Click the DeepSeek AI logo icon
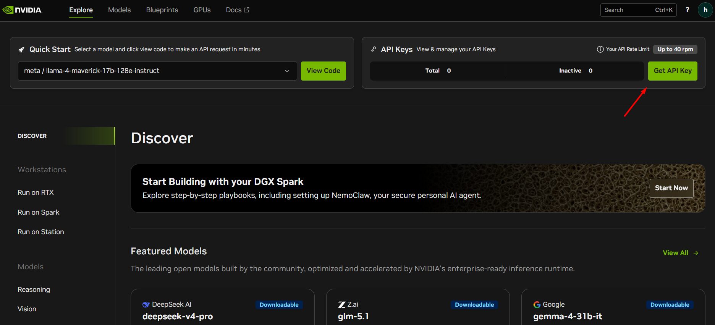The height and width of the screenshot is (325, 715). click(x=146, y=304)
